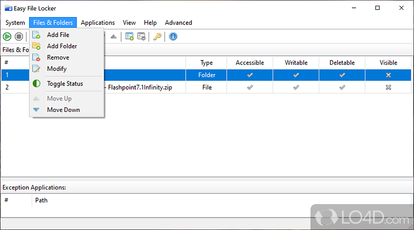The height and width of the screenshot is (230, 414).
Task: Click the Writable column header
Action: [296, 63]
